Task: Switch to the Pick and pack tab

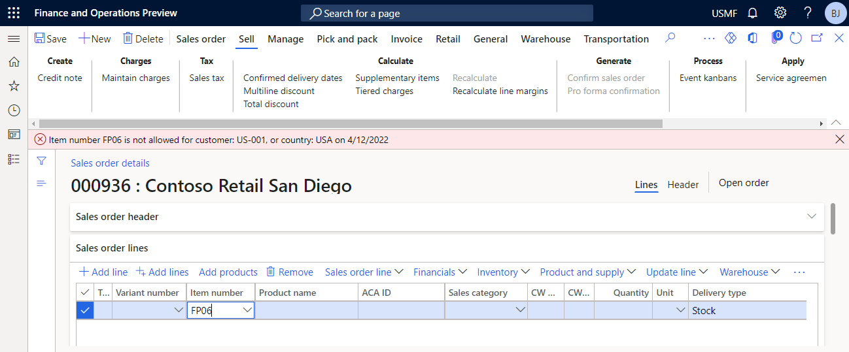Action: click(347, 39)
